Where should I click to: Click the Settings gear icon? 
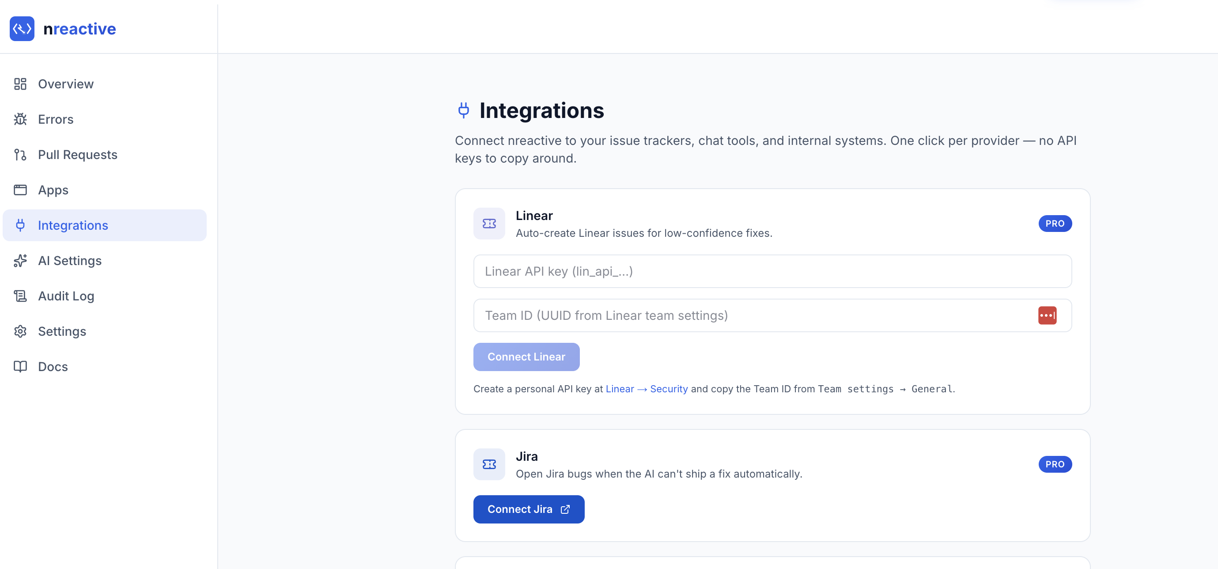(20, 331)
